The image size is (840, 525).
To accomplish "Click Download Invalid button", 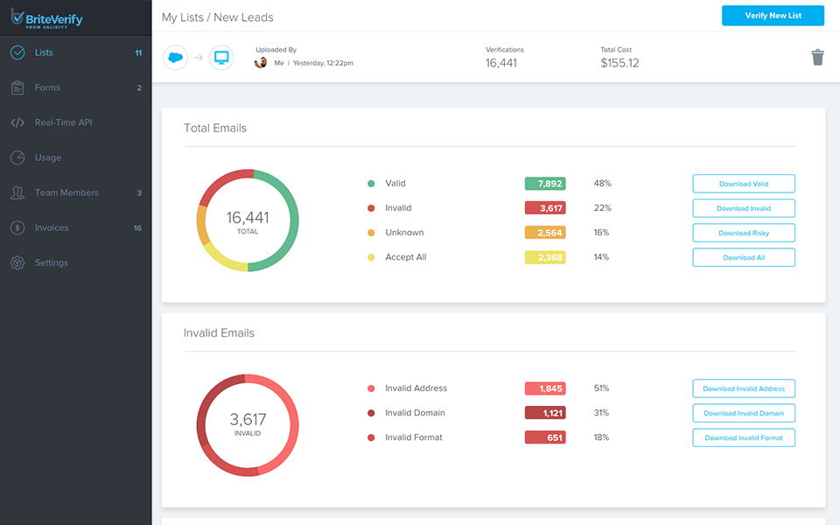I will pos(744,208).
